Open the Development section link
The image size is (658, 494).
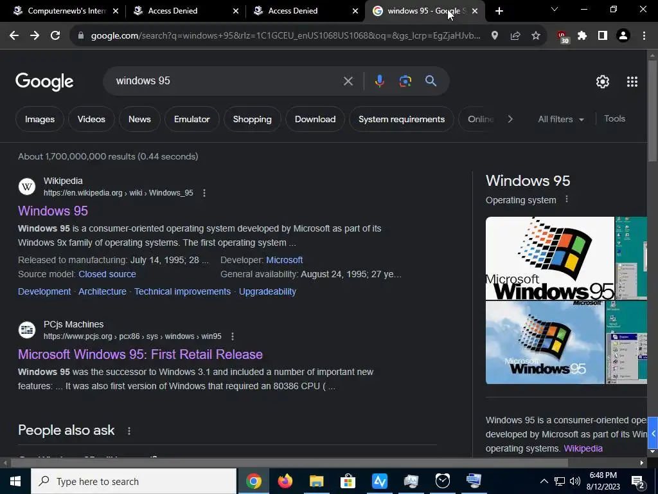44,291
